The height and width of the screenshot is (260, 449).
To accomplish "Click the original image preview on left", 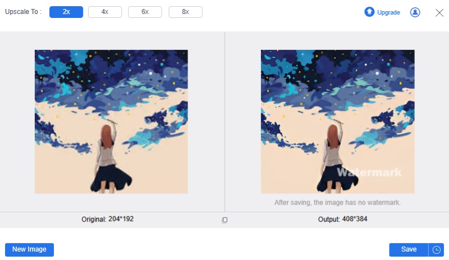I will coord(111,122).
